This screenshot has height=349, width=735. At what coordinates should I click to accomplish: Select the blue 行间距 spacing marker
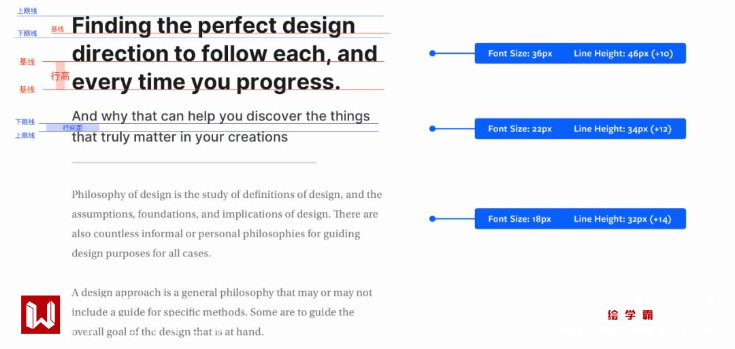point(72,127)
